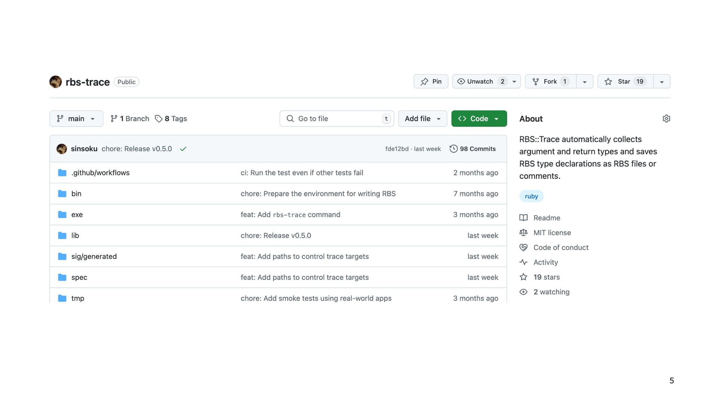Click the MIT license scale icon

pos(524,232)
